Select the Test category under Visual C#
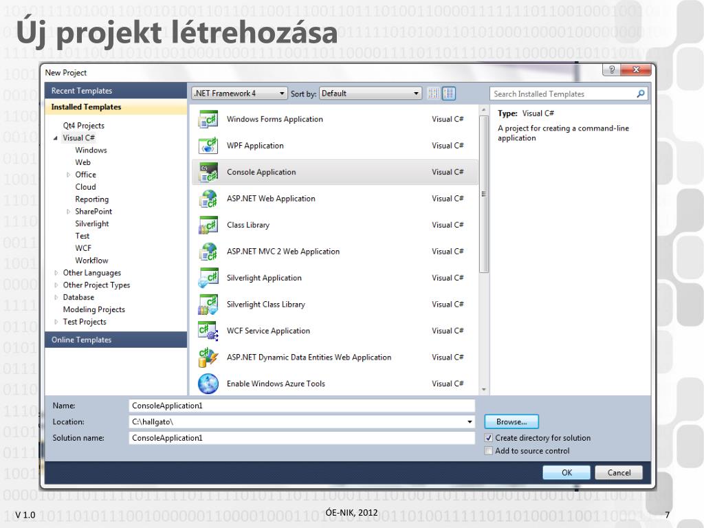This screenshot has height=528, width=704. coord(82,236)
